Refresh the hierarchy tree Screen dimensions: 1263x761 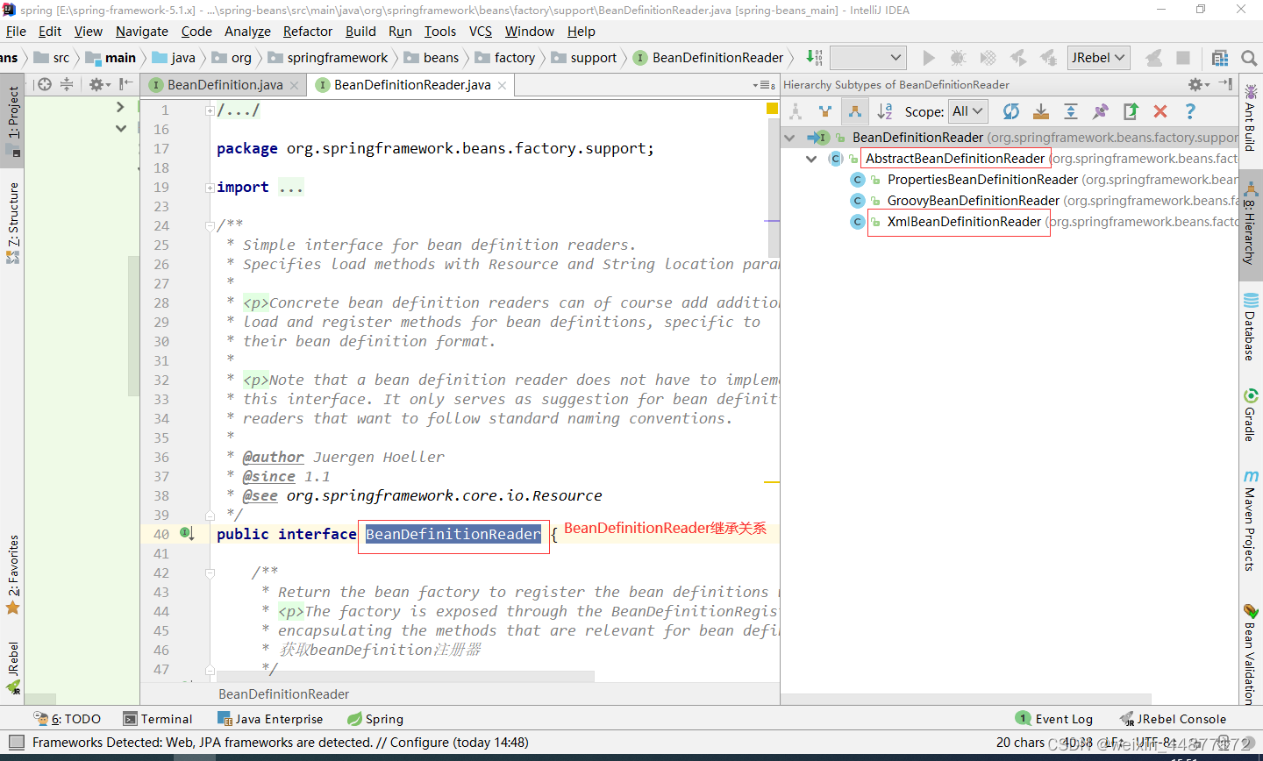click(1011, 111)
